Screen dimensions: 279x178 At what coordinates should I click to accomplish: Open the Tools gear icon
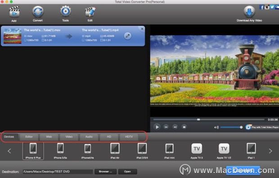(x=66, y=12)
